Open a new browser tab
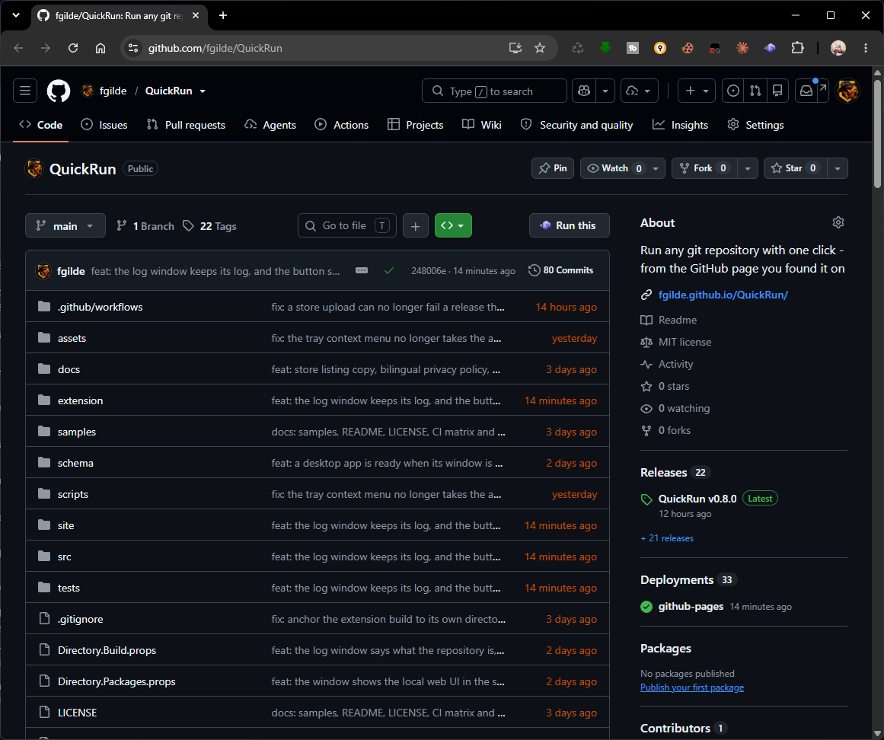The height and width of the screenshot is (740, 884). coord(223,15)
